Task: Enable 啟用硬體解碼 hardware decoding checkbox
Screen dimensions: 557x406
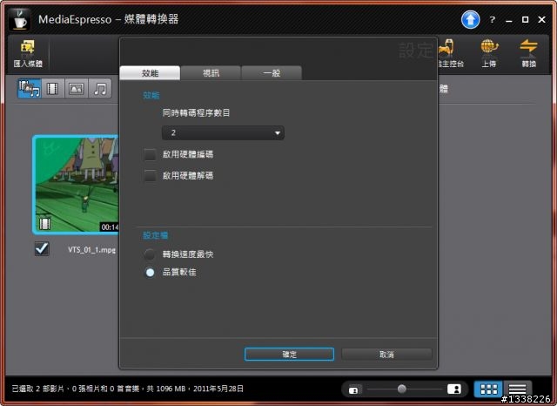Action: point(150,176)
